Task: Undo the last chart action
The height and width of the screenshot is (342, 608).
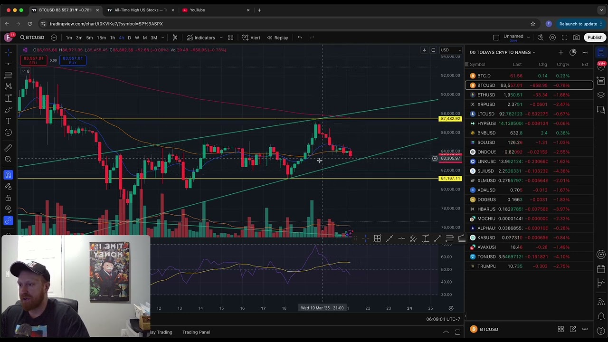Action: click(300, 38)
